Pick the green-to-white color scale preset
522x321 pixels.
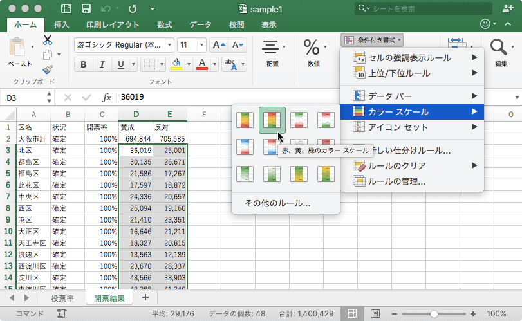click(x=245, y=174)
